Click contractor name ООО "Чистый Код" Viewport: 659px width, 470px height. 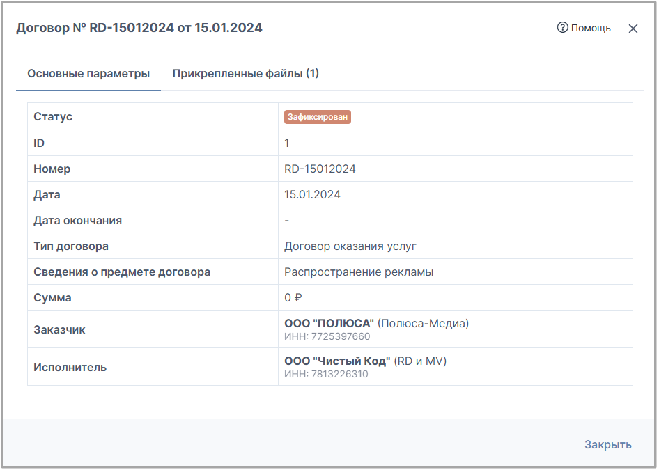[337, 361]
